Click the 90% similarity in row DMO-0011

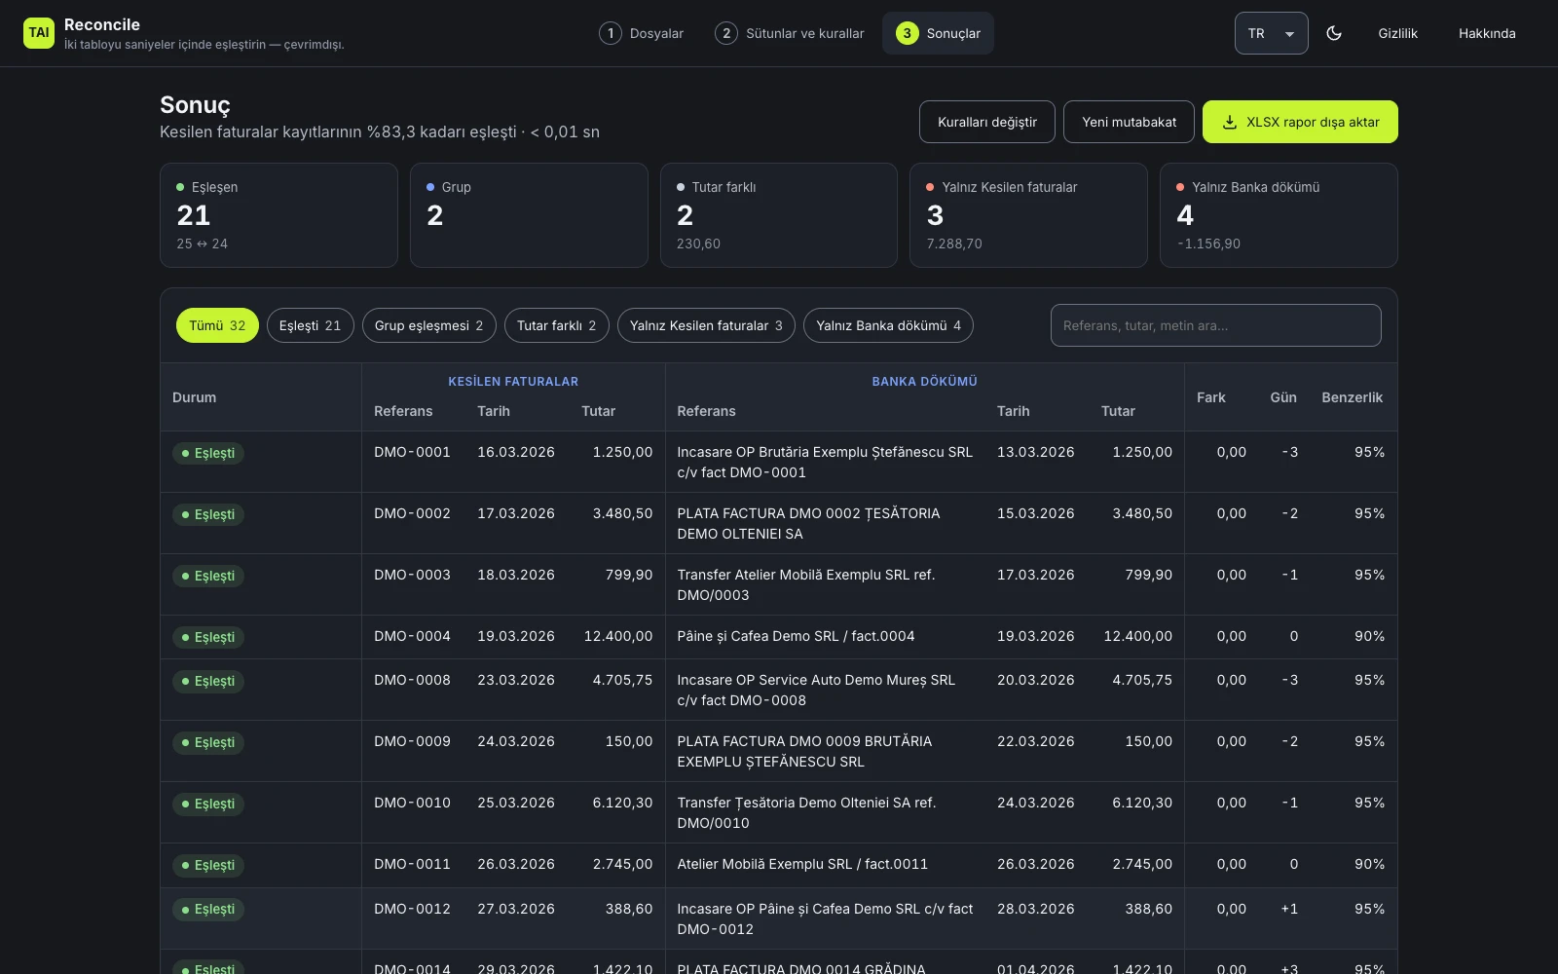1369,864
